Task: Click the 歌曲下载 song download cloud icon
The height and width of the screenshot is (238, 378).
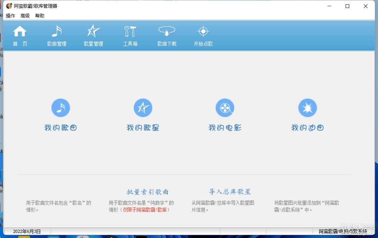Action: 167,35
